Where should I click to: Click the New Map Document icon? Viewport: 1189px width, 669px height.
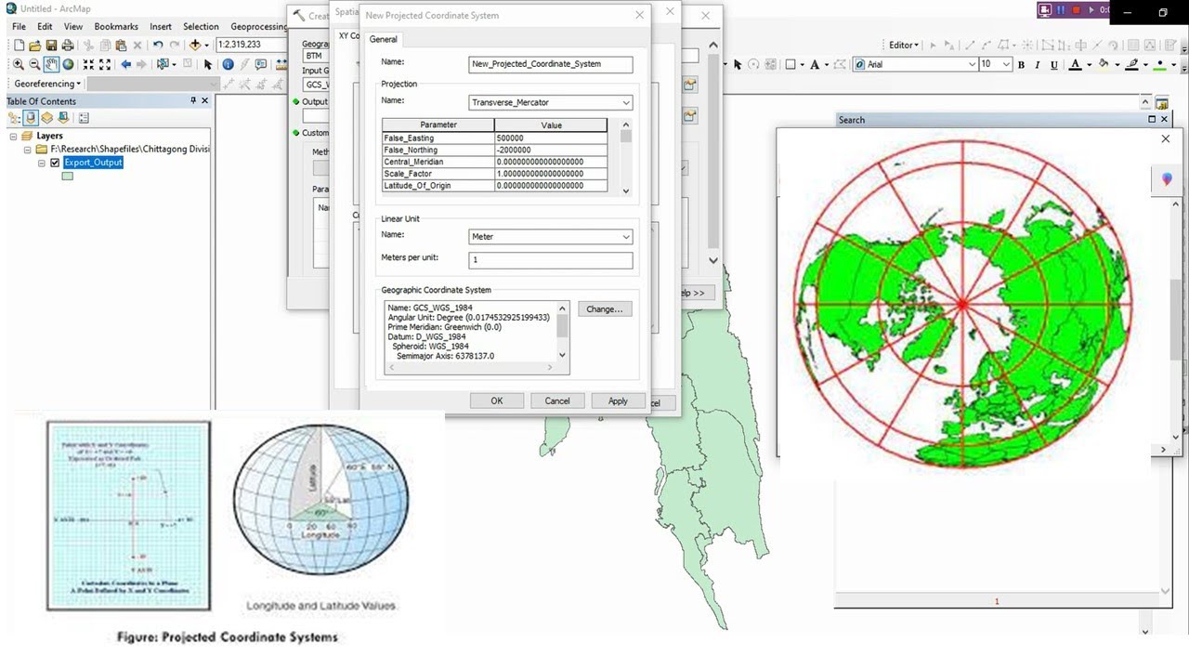pos(19,45)
